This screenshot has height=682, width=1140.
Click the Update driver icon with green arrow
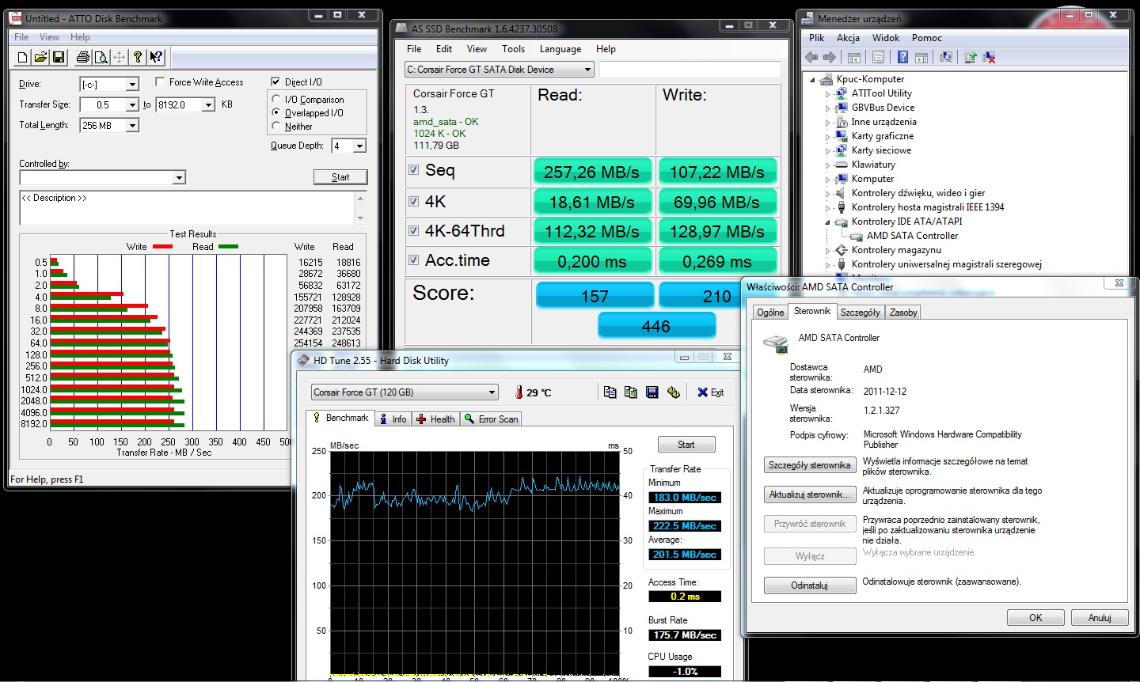(x=971, y=57)
